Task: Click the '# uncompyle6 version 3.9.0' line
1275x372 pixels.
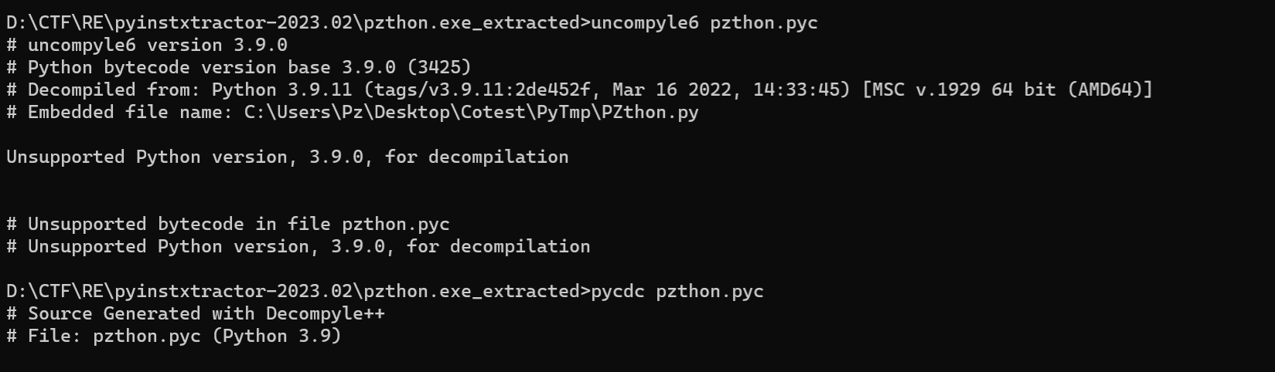Action: pos(147,46)
